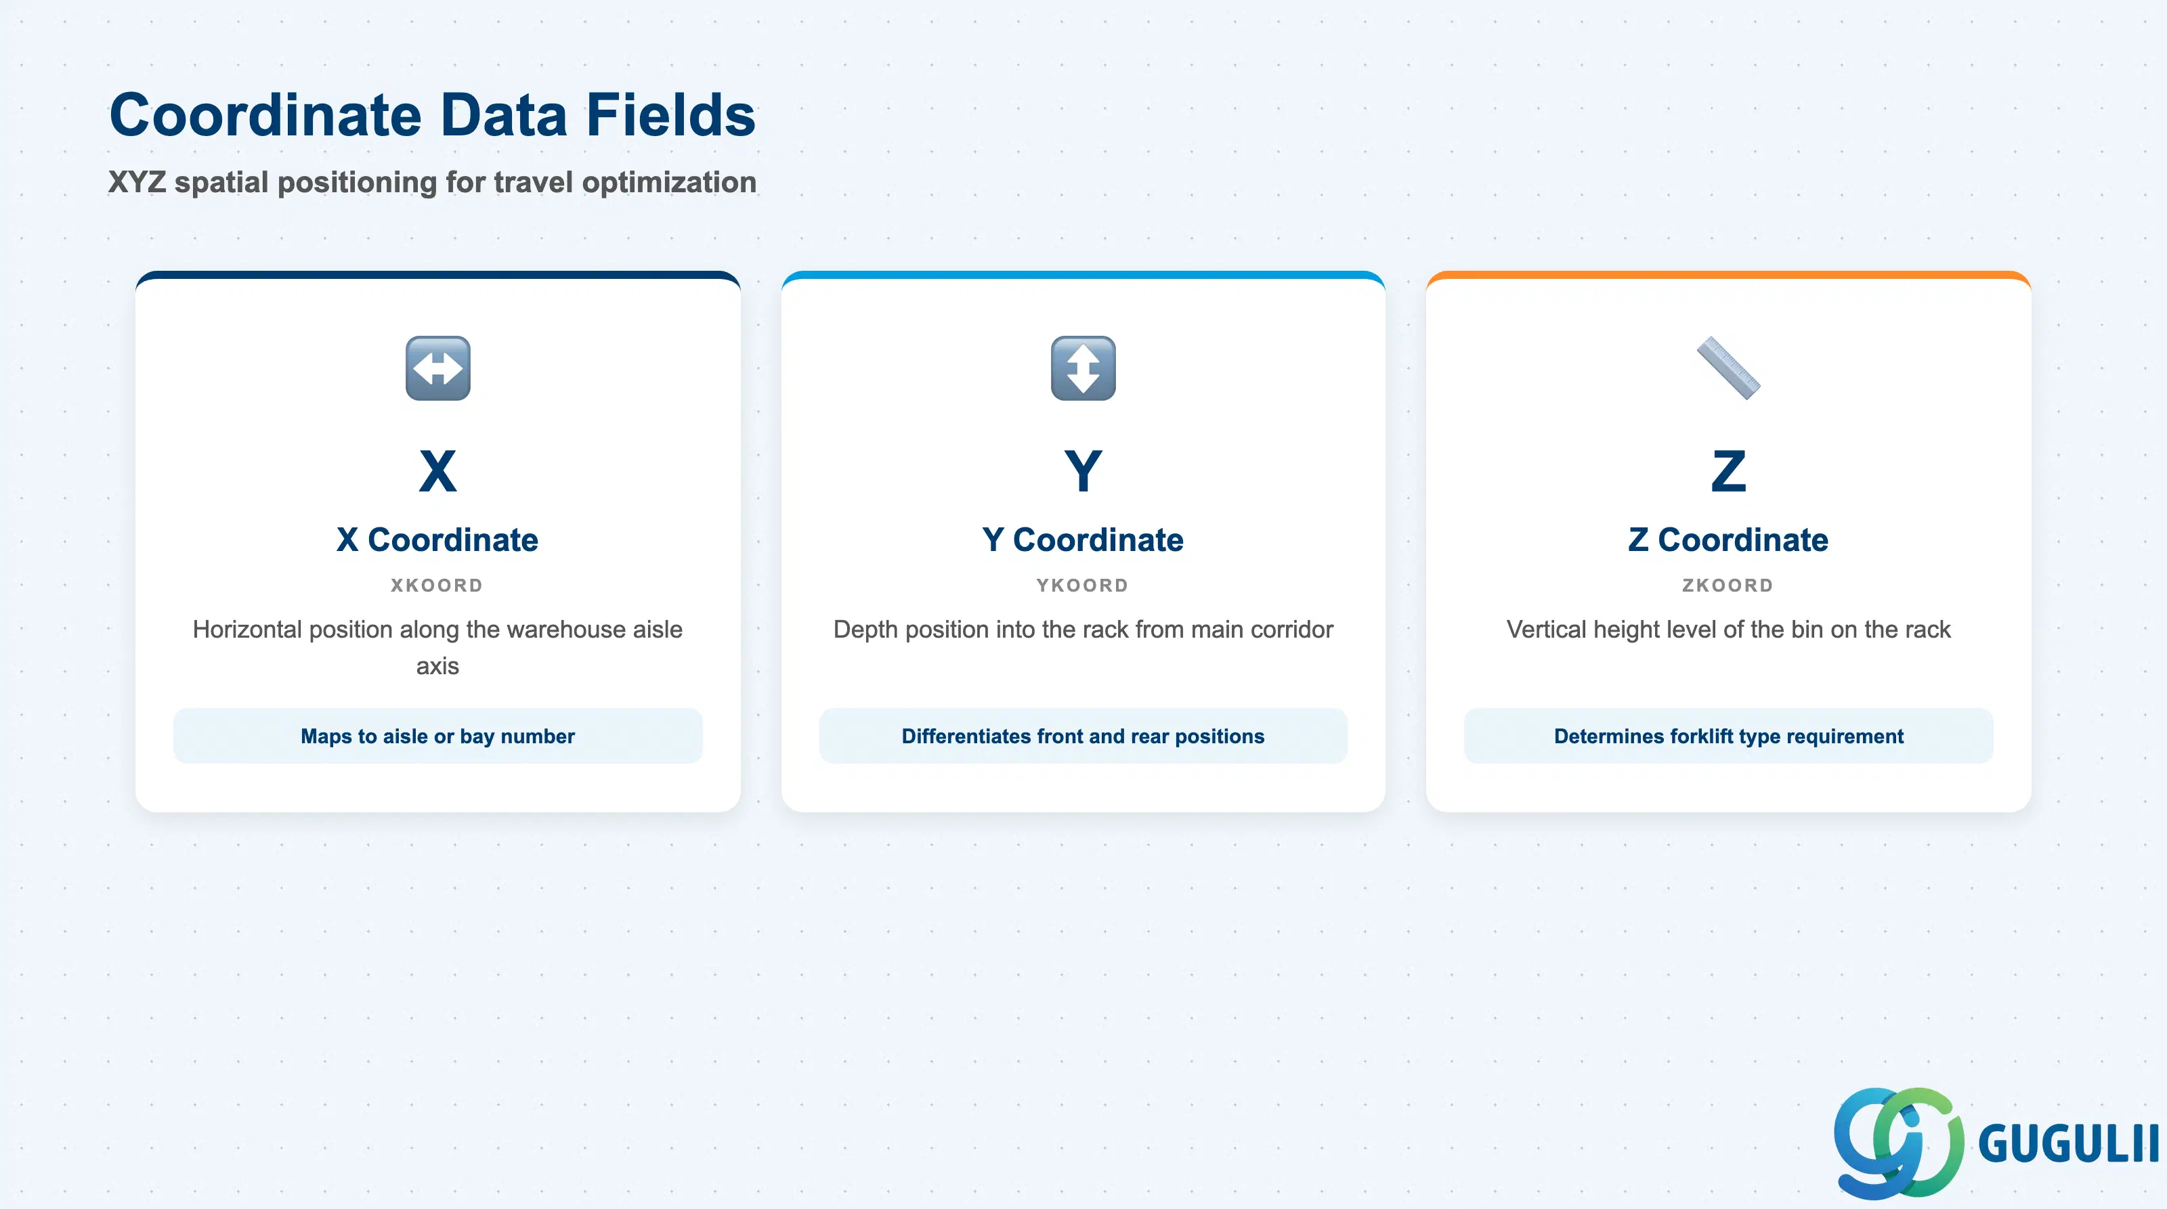
Task: Click the Gugulii logo swirl icon
Action: coord(1897,1143)
